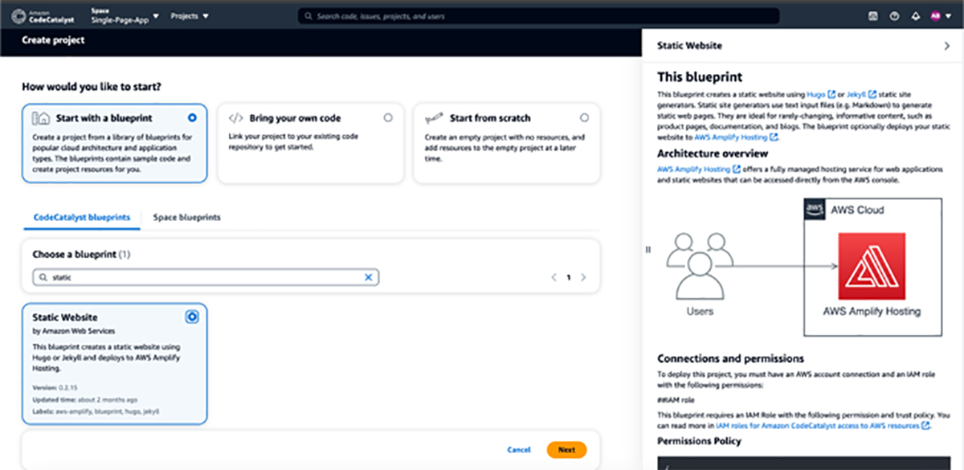Switch to the Space blueprints tab
This screenshot has height=470, width=964.
click(x=186, y=218)
